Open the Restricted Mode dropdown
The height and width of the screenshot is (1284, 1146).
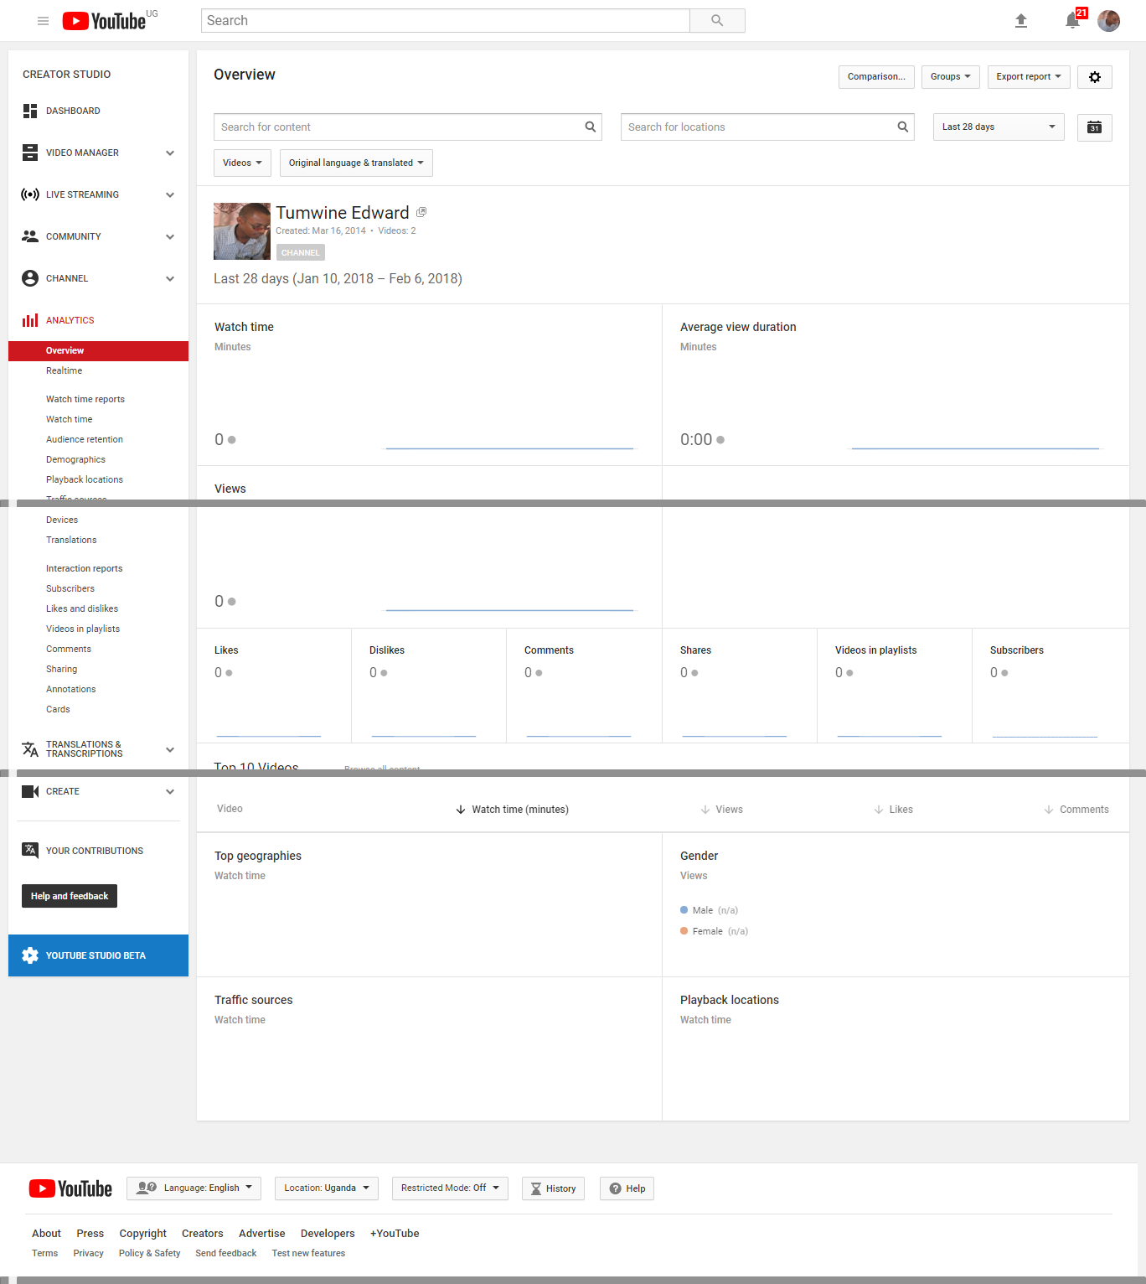click(449, 1188)
